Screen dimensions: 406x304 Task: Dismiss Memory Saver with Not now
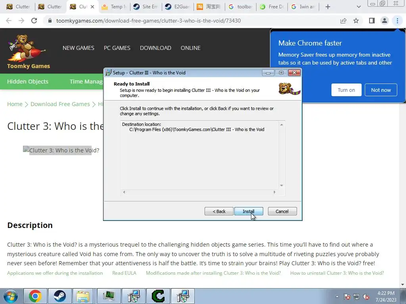381,90
